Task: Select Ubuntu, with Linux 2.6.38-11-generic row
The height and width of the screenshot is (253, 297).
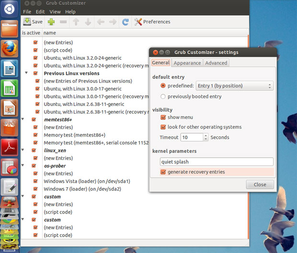Action: click(84, 104)
